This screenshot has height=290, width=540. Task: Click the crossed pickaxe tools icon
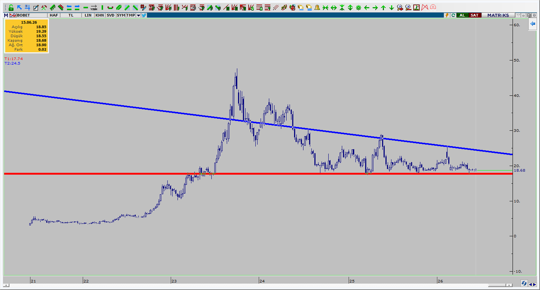(x=44, y=8)
